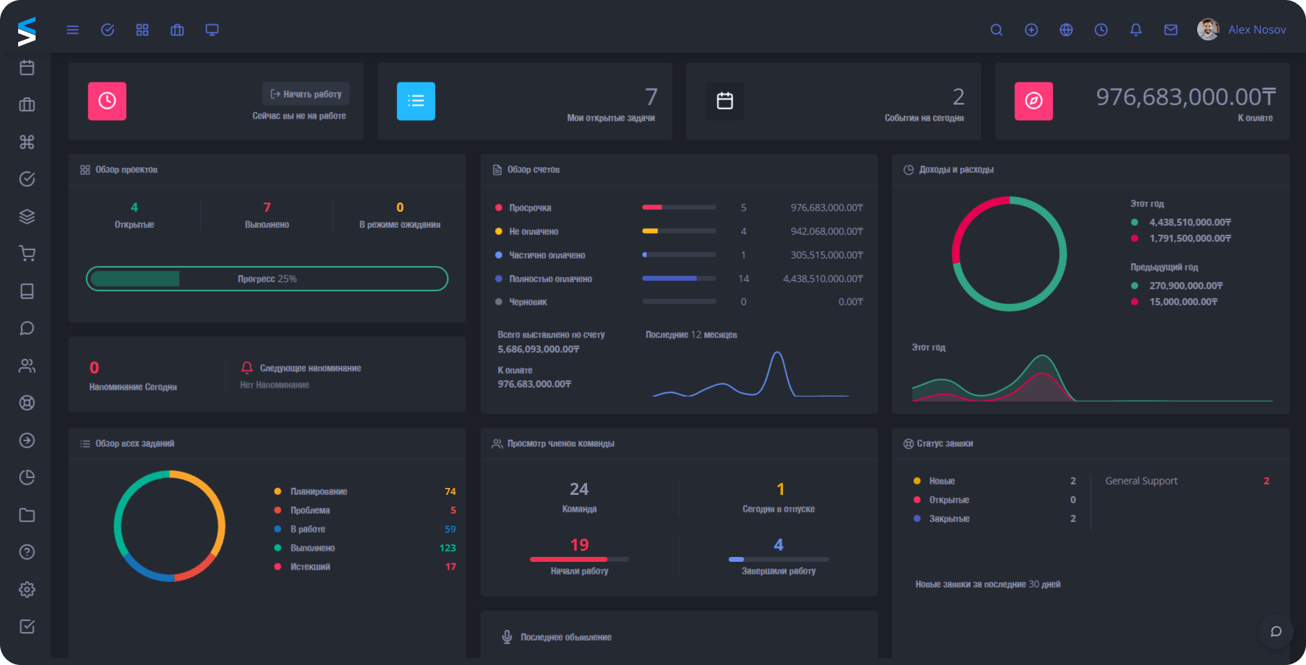Open the hamburger menu in top bar
The image size is (1306, 665).
point(73,30)
